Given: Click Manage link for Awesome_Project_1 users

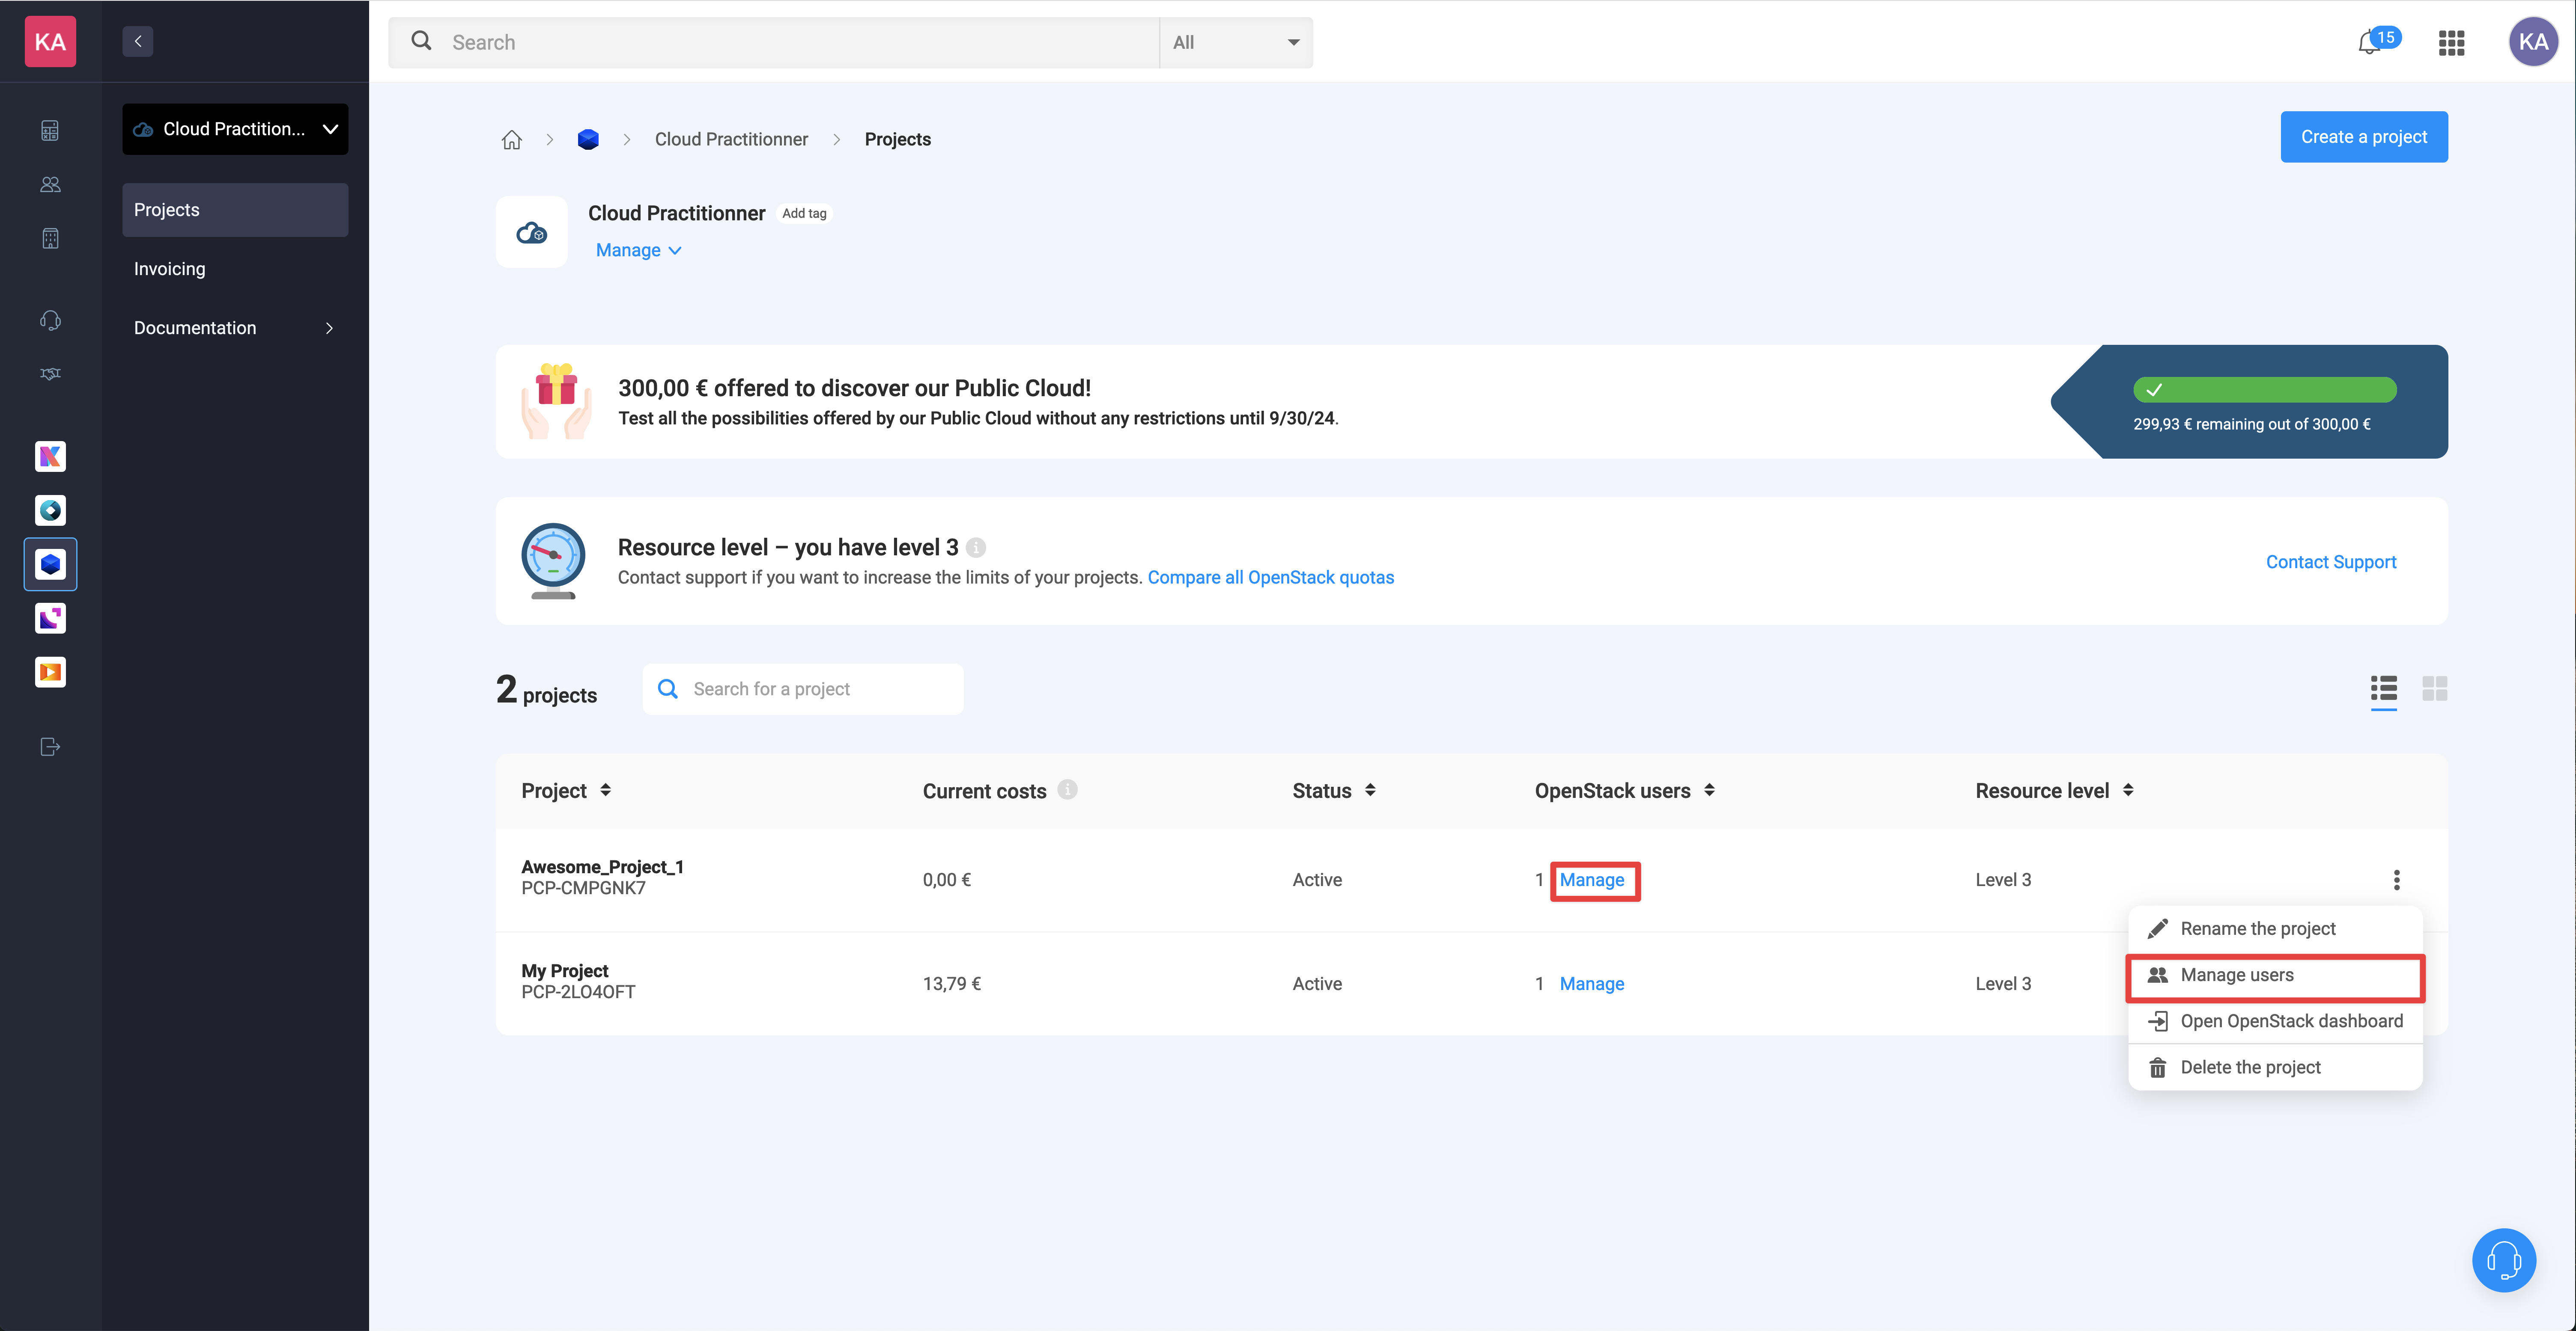Looking at the screenshot, I should pos(1592,880).
